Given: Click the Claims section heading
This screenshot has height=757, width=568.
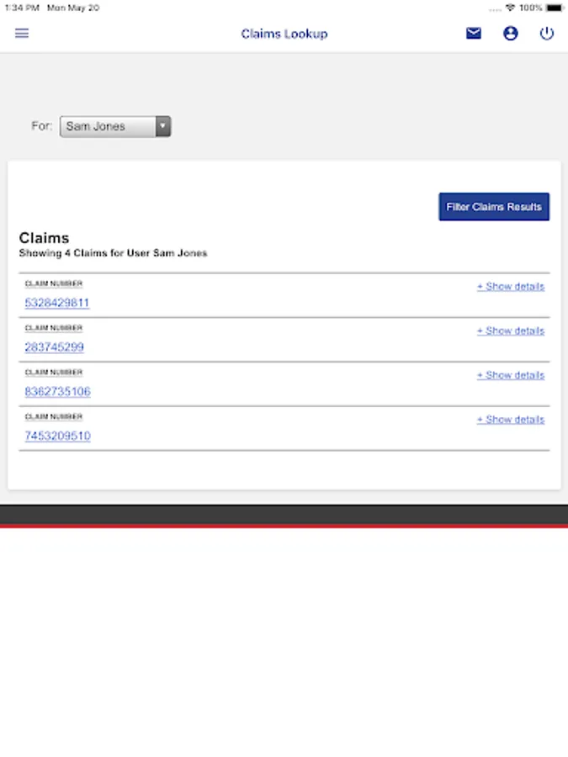Looking at the screenshot, I should tap(44, 238).
